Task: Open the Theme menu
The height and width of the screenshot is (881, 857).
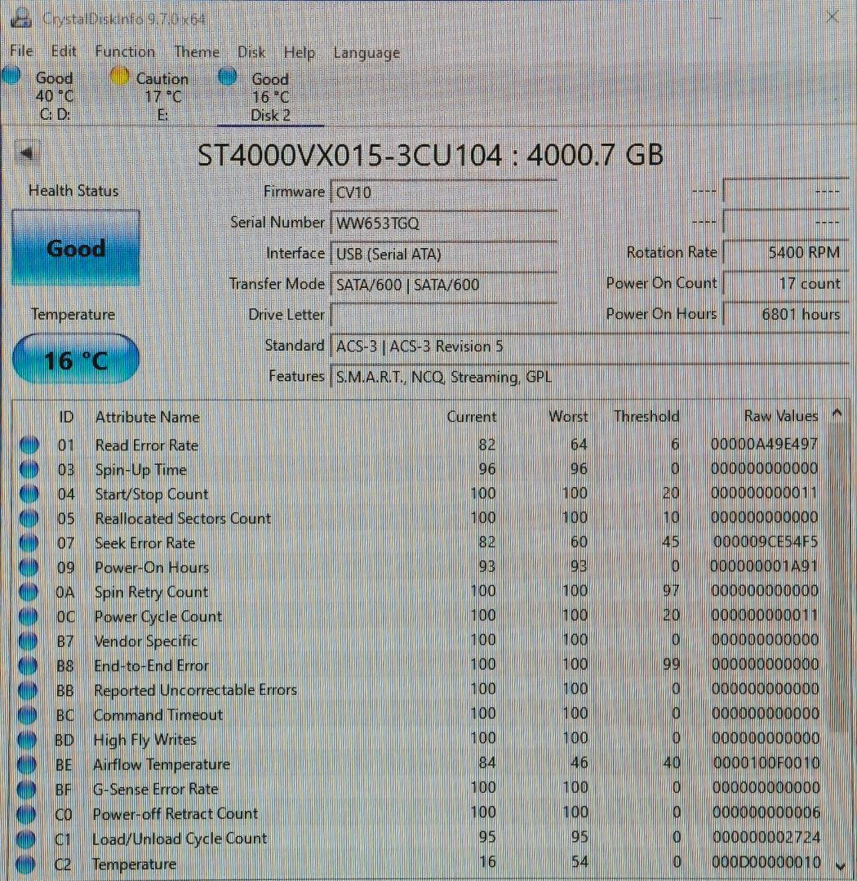Action: point(196,51)
